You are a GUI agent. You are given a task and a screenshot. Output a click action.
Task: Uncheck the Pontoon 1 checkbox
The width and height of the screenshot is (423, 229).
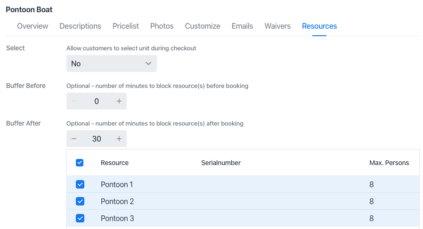click(80, 184)
